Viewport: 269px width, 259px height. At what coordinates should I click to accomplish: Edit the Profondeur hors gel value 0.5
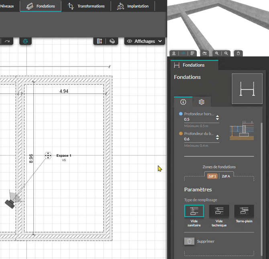pos(199,119)
